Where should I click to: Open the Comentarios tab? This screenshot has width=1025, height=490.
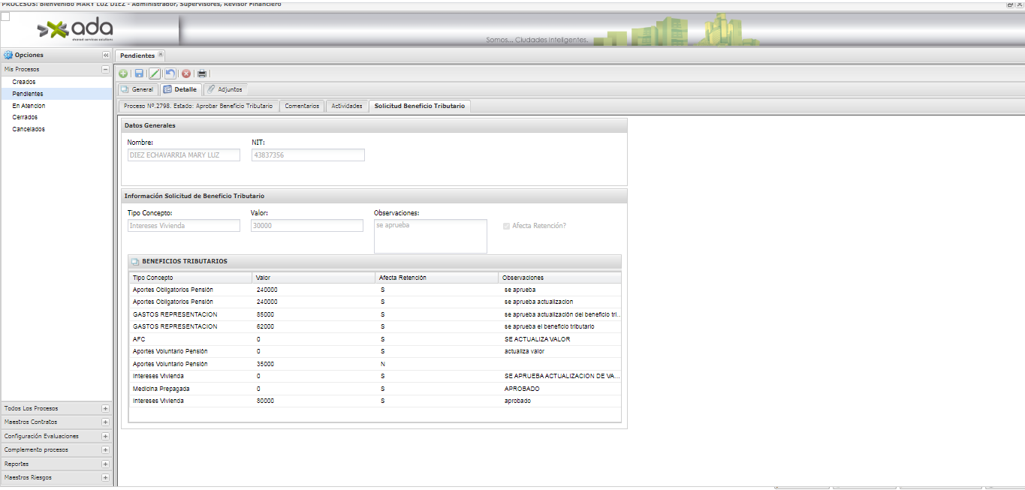coord(302,106)
